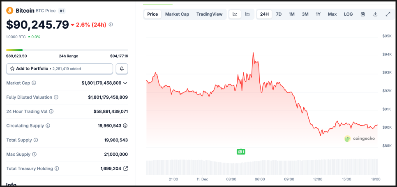Select the 1Y time range button

pyautogui.click(x=318, y=14)
